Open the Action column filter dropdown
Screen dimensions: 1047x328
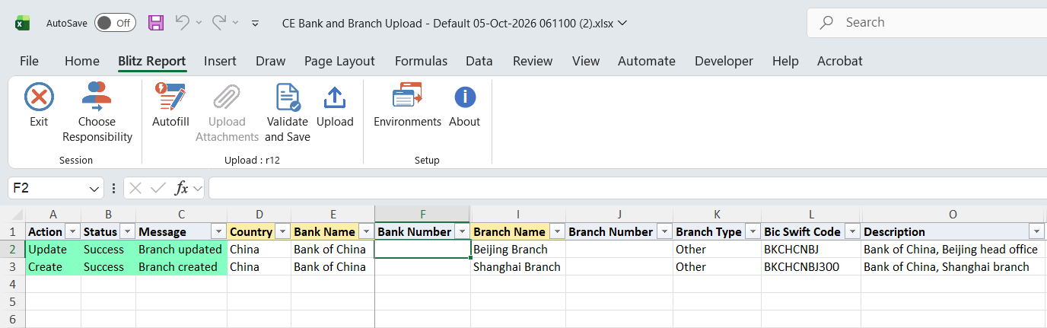click(x=73, y=231)
